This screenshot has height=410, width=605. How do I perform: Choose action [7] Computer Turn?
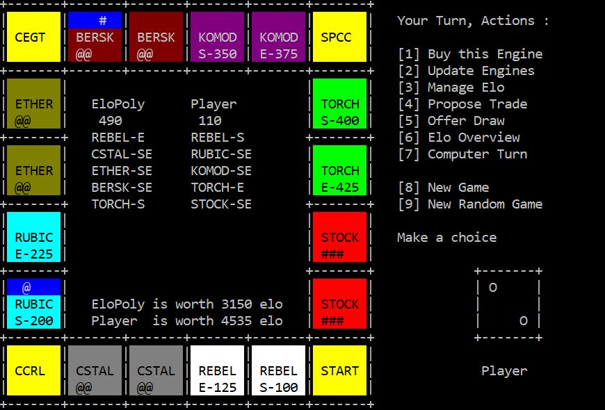pos(462,154)
